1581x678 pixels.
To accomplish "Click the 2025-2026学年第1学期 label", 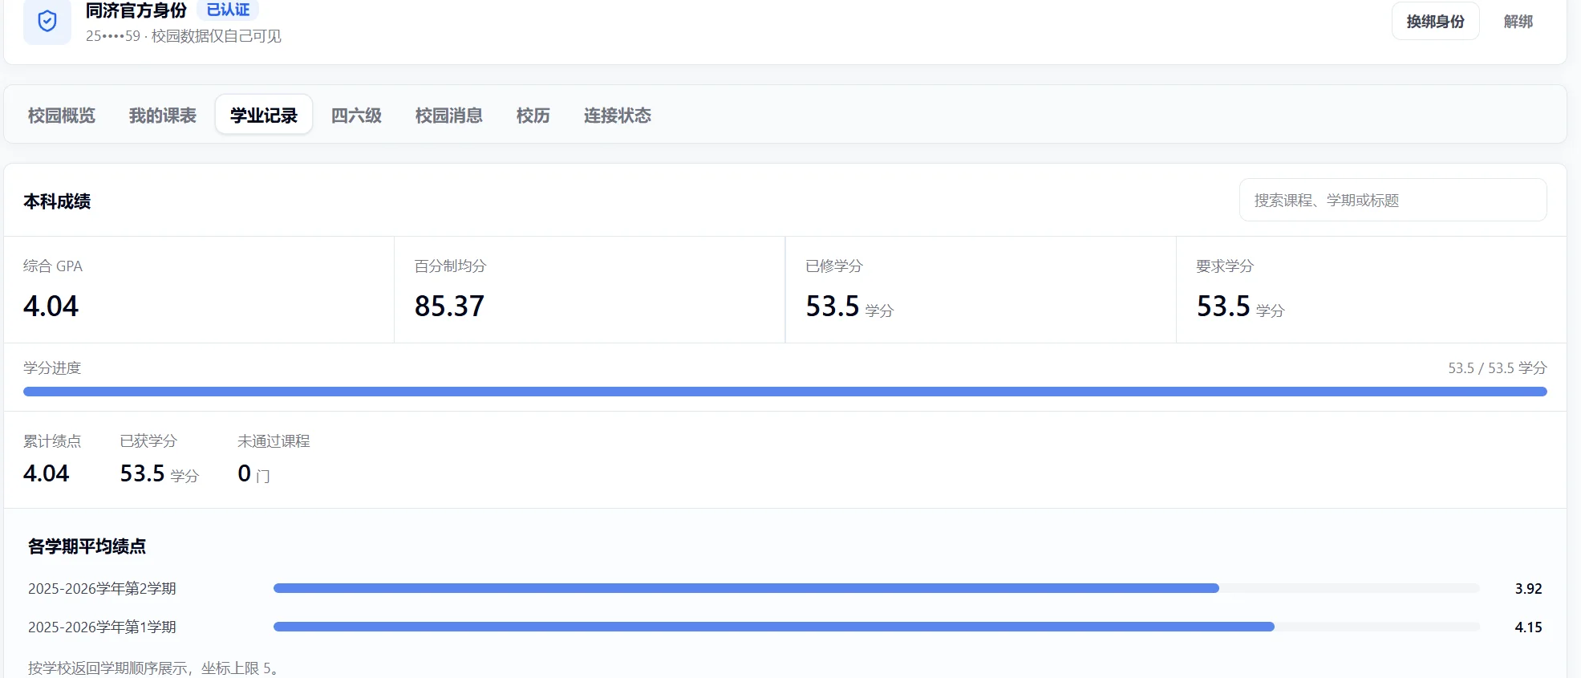I will click(102, 627).
